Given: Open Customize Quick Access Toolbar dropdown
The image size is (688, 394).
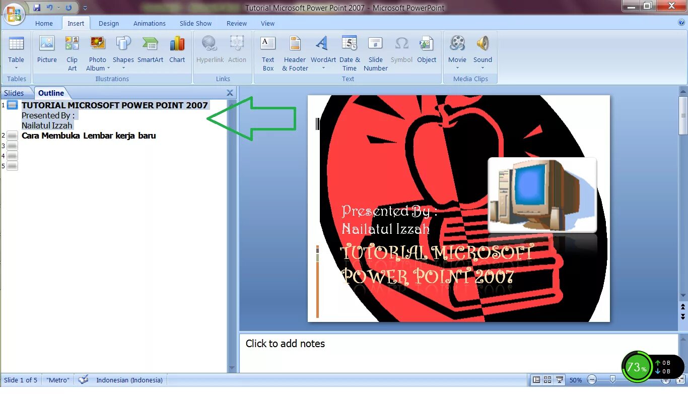Looking at the screenshot, I should 85,8.
